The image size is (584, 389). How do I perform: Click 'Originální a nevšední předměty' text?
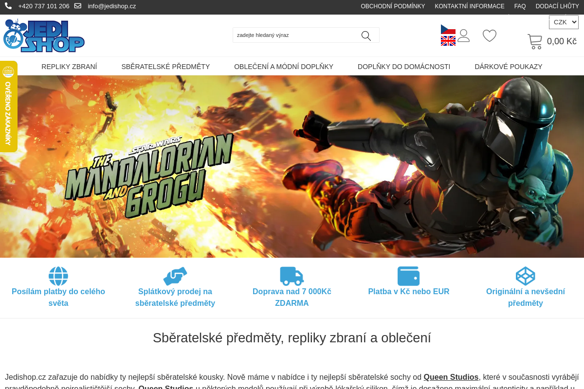point(526,297)
